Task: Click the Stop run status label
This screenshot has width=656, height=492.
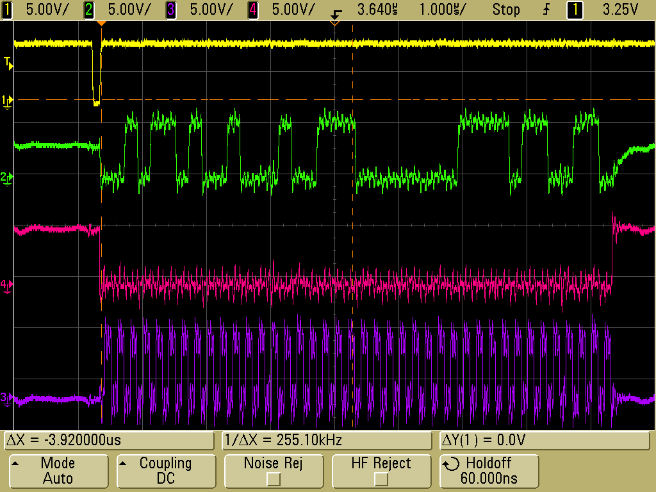Action: (506, 10)
